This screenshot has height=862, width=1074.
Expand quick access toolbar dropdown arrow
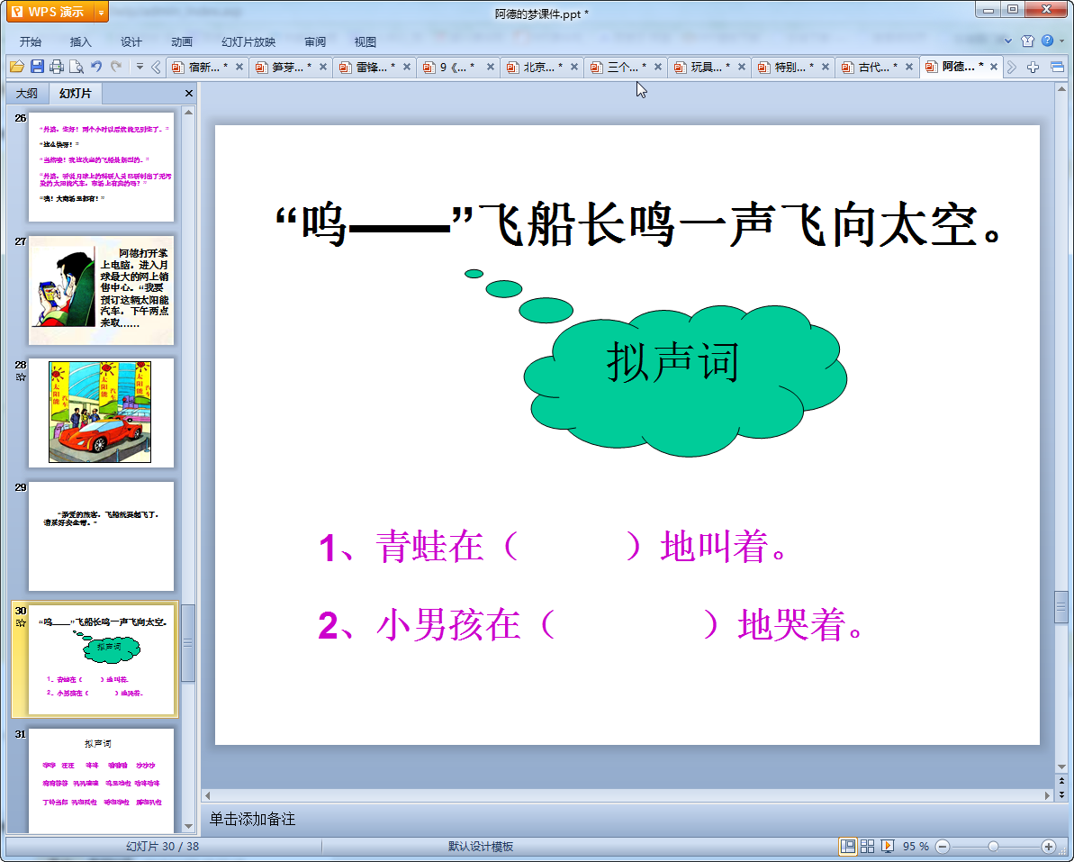click(140, 67)
